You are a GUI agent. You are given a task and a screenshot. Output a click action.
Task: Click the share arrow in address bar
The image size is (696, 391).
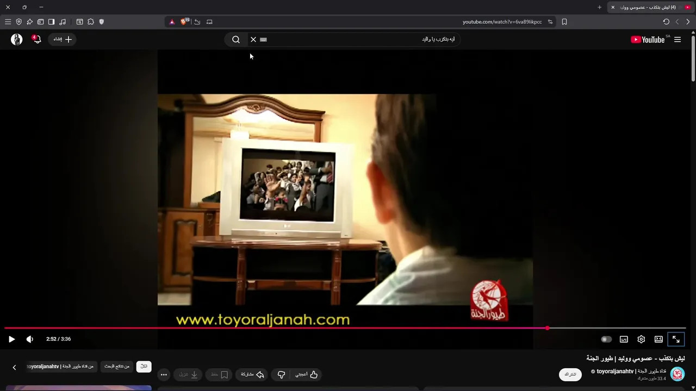(197, 22)
